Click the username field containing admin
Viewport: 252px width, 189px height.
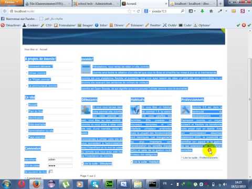coord(60,160)
